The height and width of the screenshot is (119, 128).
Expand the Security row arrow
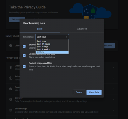(113, 100)
